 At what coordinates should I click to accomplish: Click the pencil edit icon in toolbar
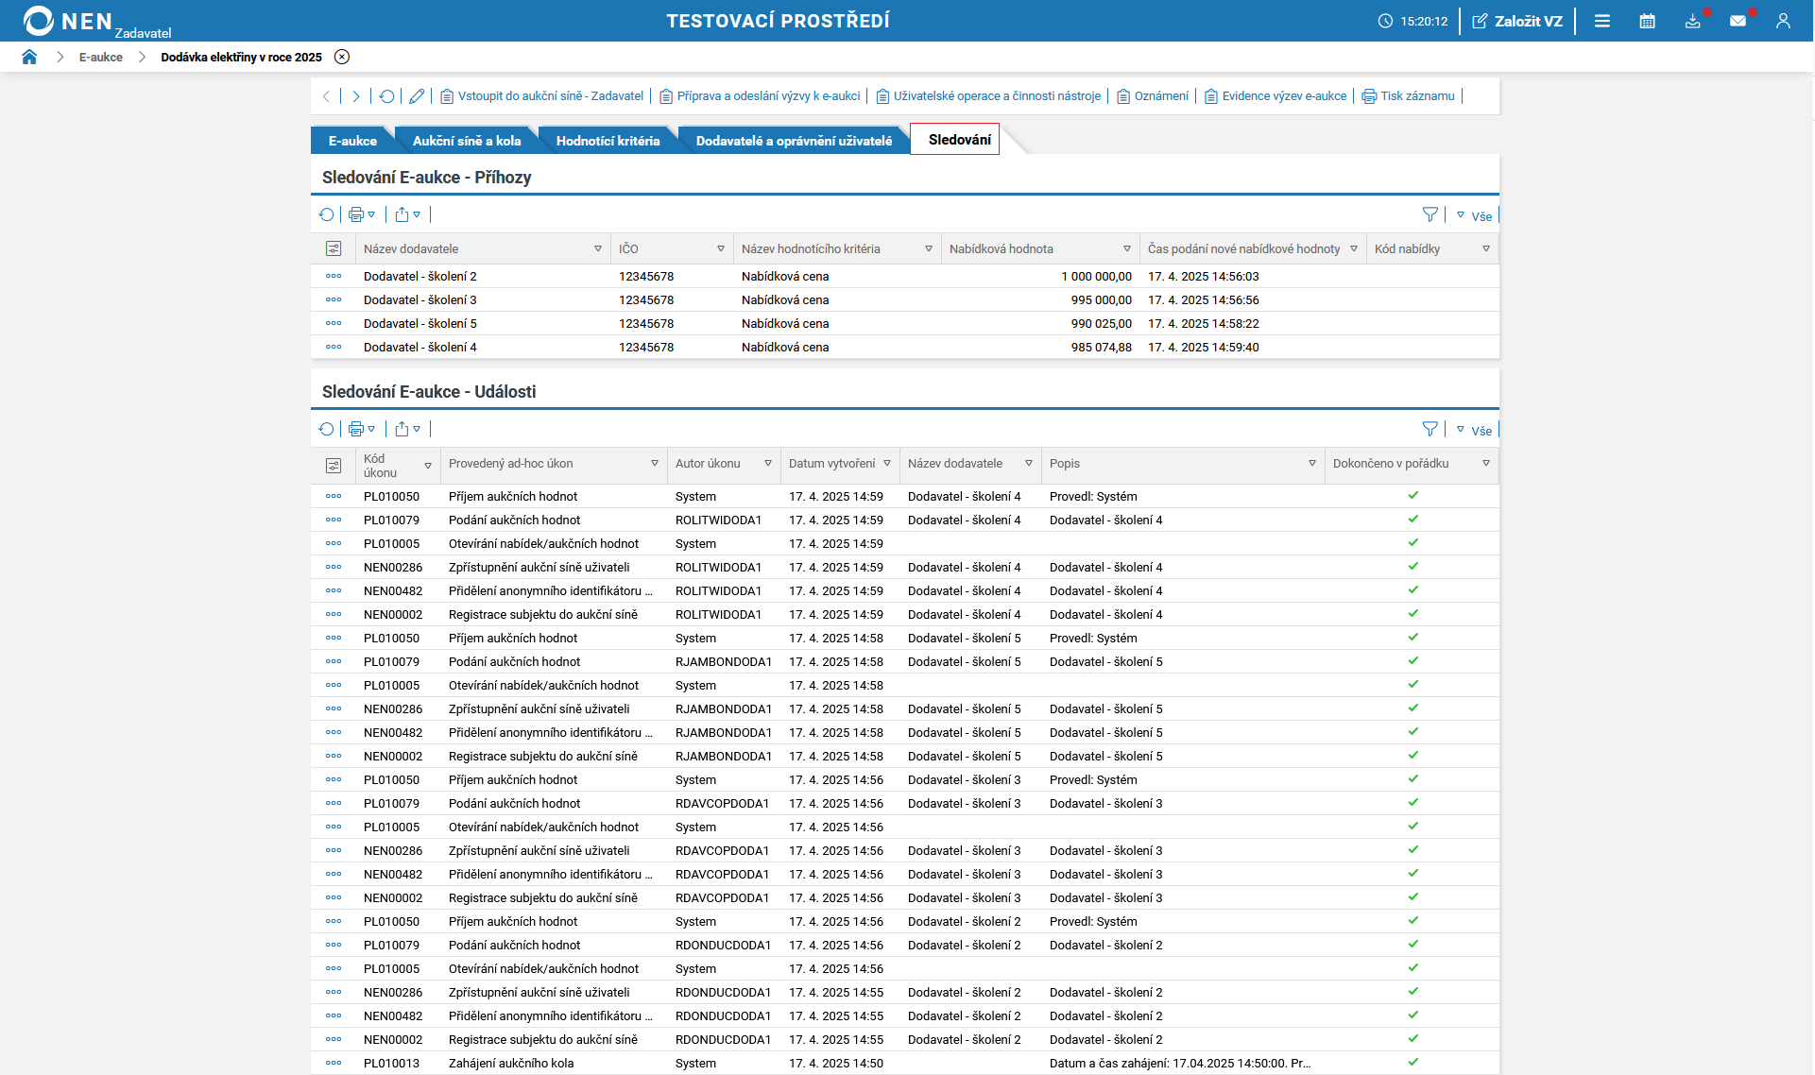click(417, 96)
